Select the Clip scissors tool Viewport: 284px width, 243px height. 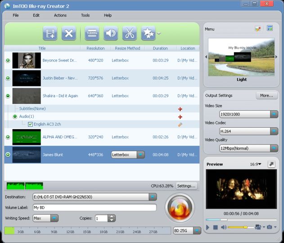point(130,33)
